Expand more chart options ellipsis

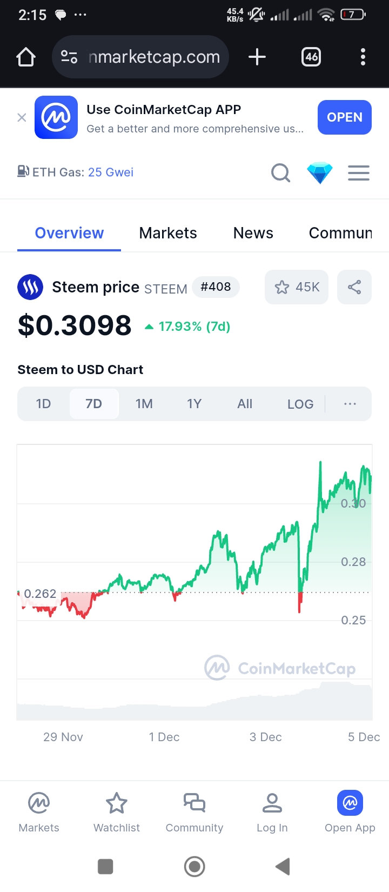click(x=350, y=404)
